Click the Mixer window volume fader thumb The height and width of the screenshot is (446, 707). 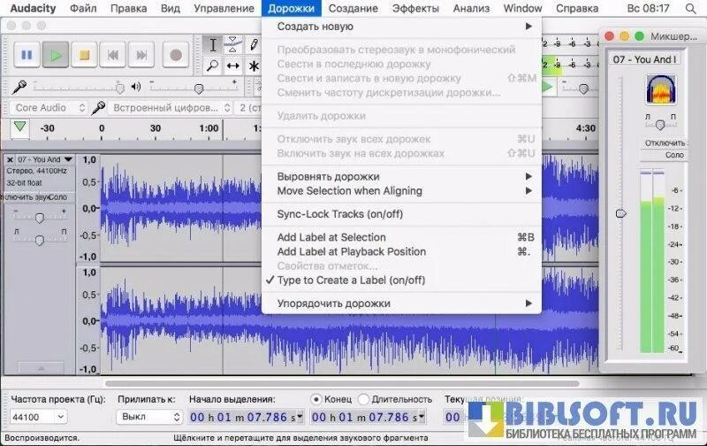(x=621, y=213)
